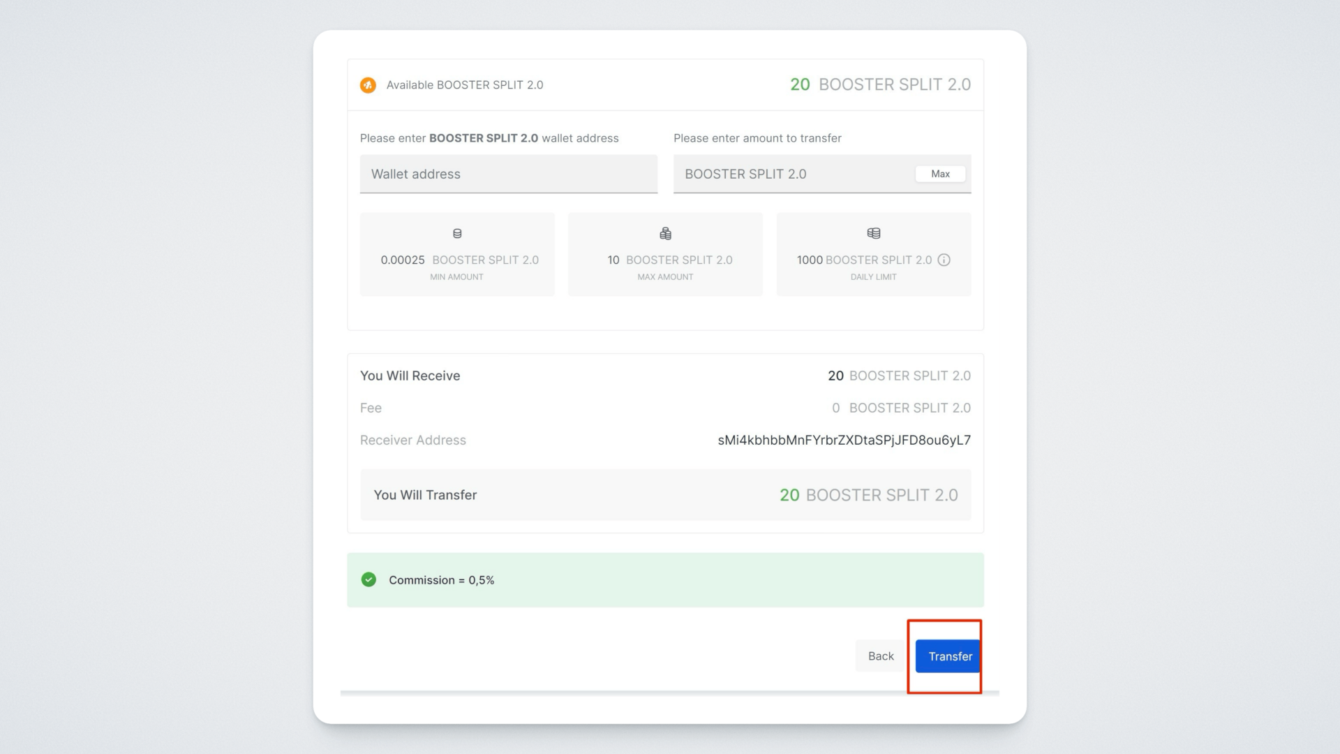Click the green commission checkmark icon
Viewport: 1340px width, 754px height.
click(x=368, y=579)
